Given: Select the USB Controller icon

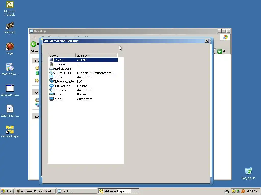Looking at the screenshot, I should click(51, 86).
